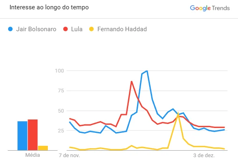Click the Interesse ao longo do tempo title
Image resolution: width=238 pixels, height=160 pixels.
(x=49, y=7)
